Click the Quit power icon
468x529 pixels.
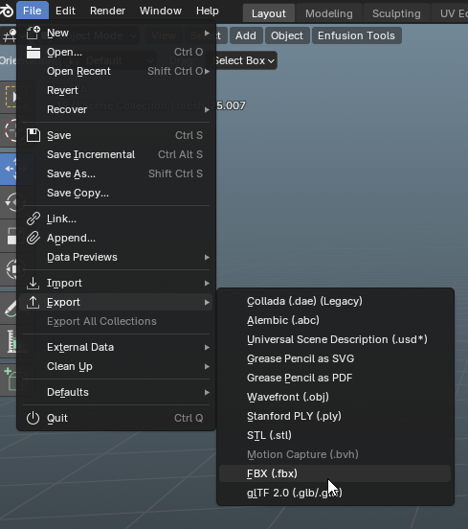[33, 418]
